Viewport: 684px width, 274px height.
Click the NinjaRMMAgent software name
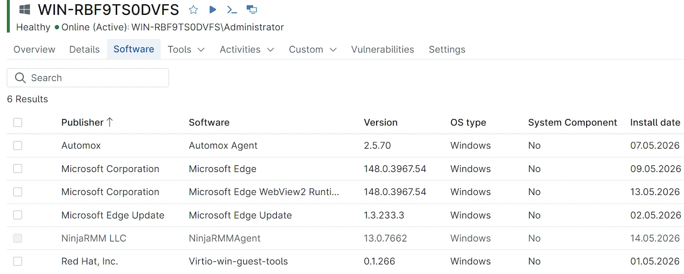tap(225, 238)
